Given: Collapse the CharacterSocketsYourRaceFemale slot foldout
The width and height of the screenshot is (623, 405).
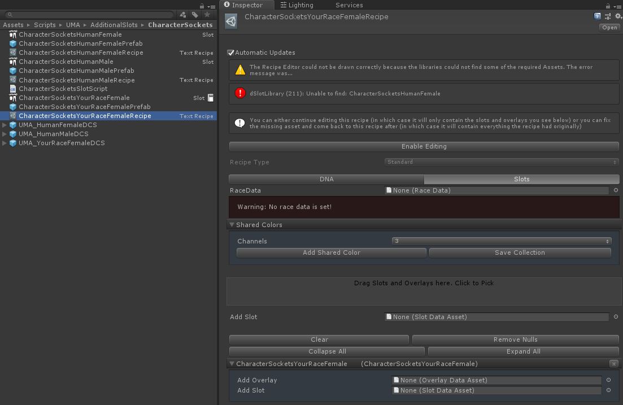Looking at the screenshot, I should (x=232, y=364).
